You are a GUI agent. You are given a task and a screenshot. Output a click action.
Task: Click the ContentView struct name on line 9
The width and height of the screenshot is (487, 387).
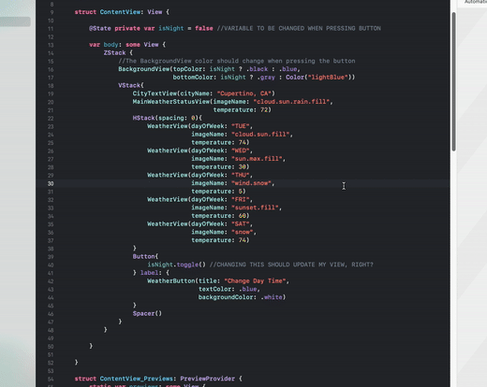120,12
